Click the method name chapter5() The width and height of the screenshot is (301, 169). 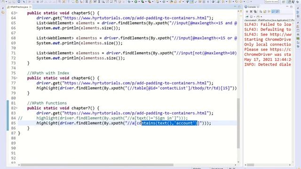(83, 13)
